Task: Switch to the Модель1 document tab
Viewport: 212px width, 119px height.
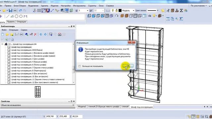Action: tap(82, 106)
